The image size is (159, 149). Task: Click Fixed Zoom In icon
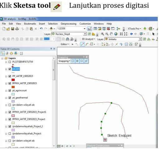tap(121, 34)
